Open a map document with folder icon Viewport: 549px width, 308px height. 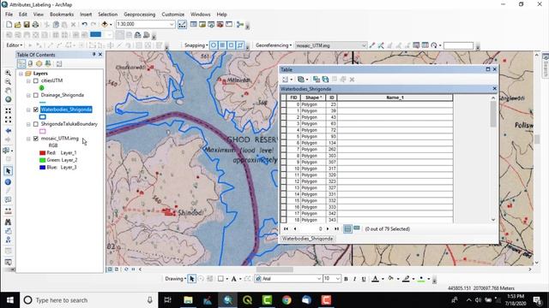click(x=18, y=25)
